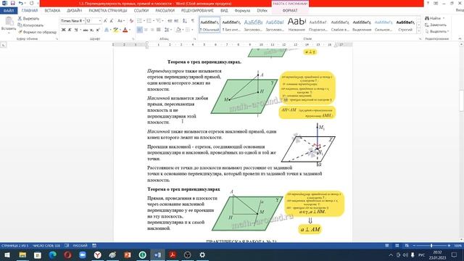Image resolution: width=464 pixels, height=261 pixels.
Task: Switch to Web Layout view
Action: [x=407, y=246]
